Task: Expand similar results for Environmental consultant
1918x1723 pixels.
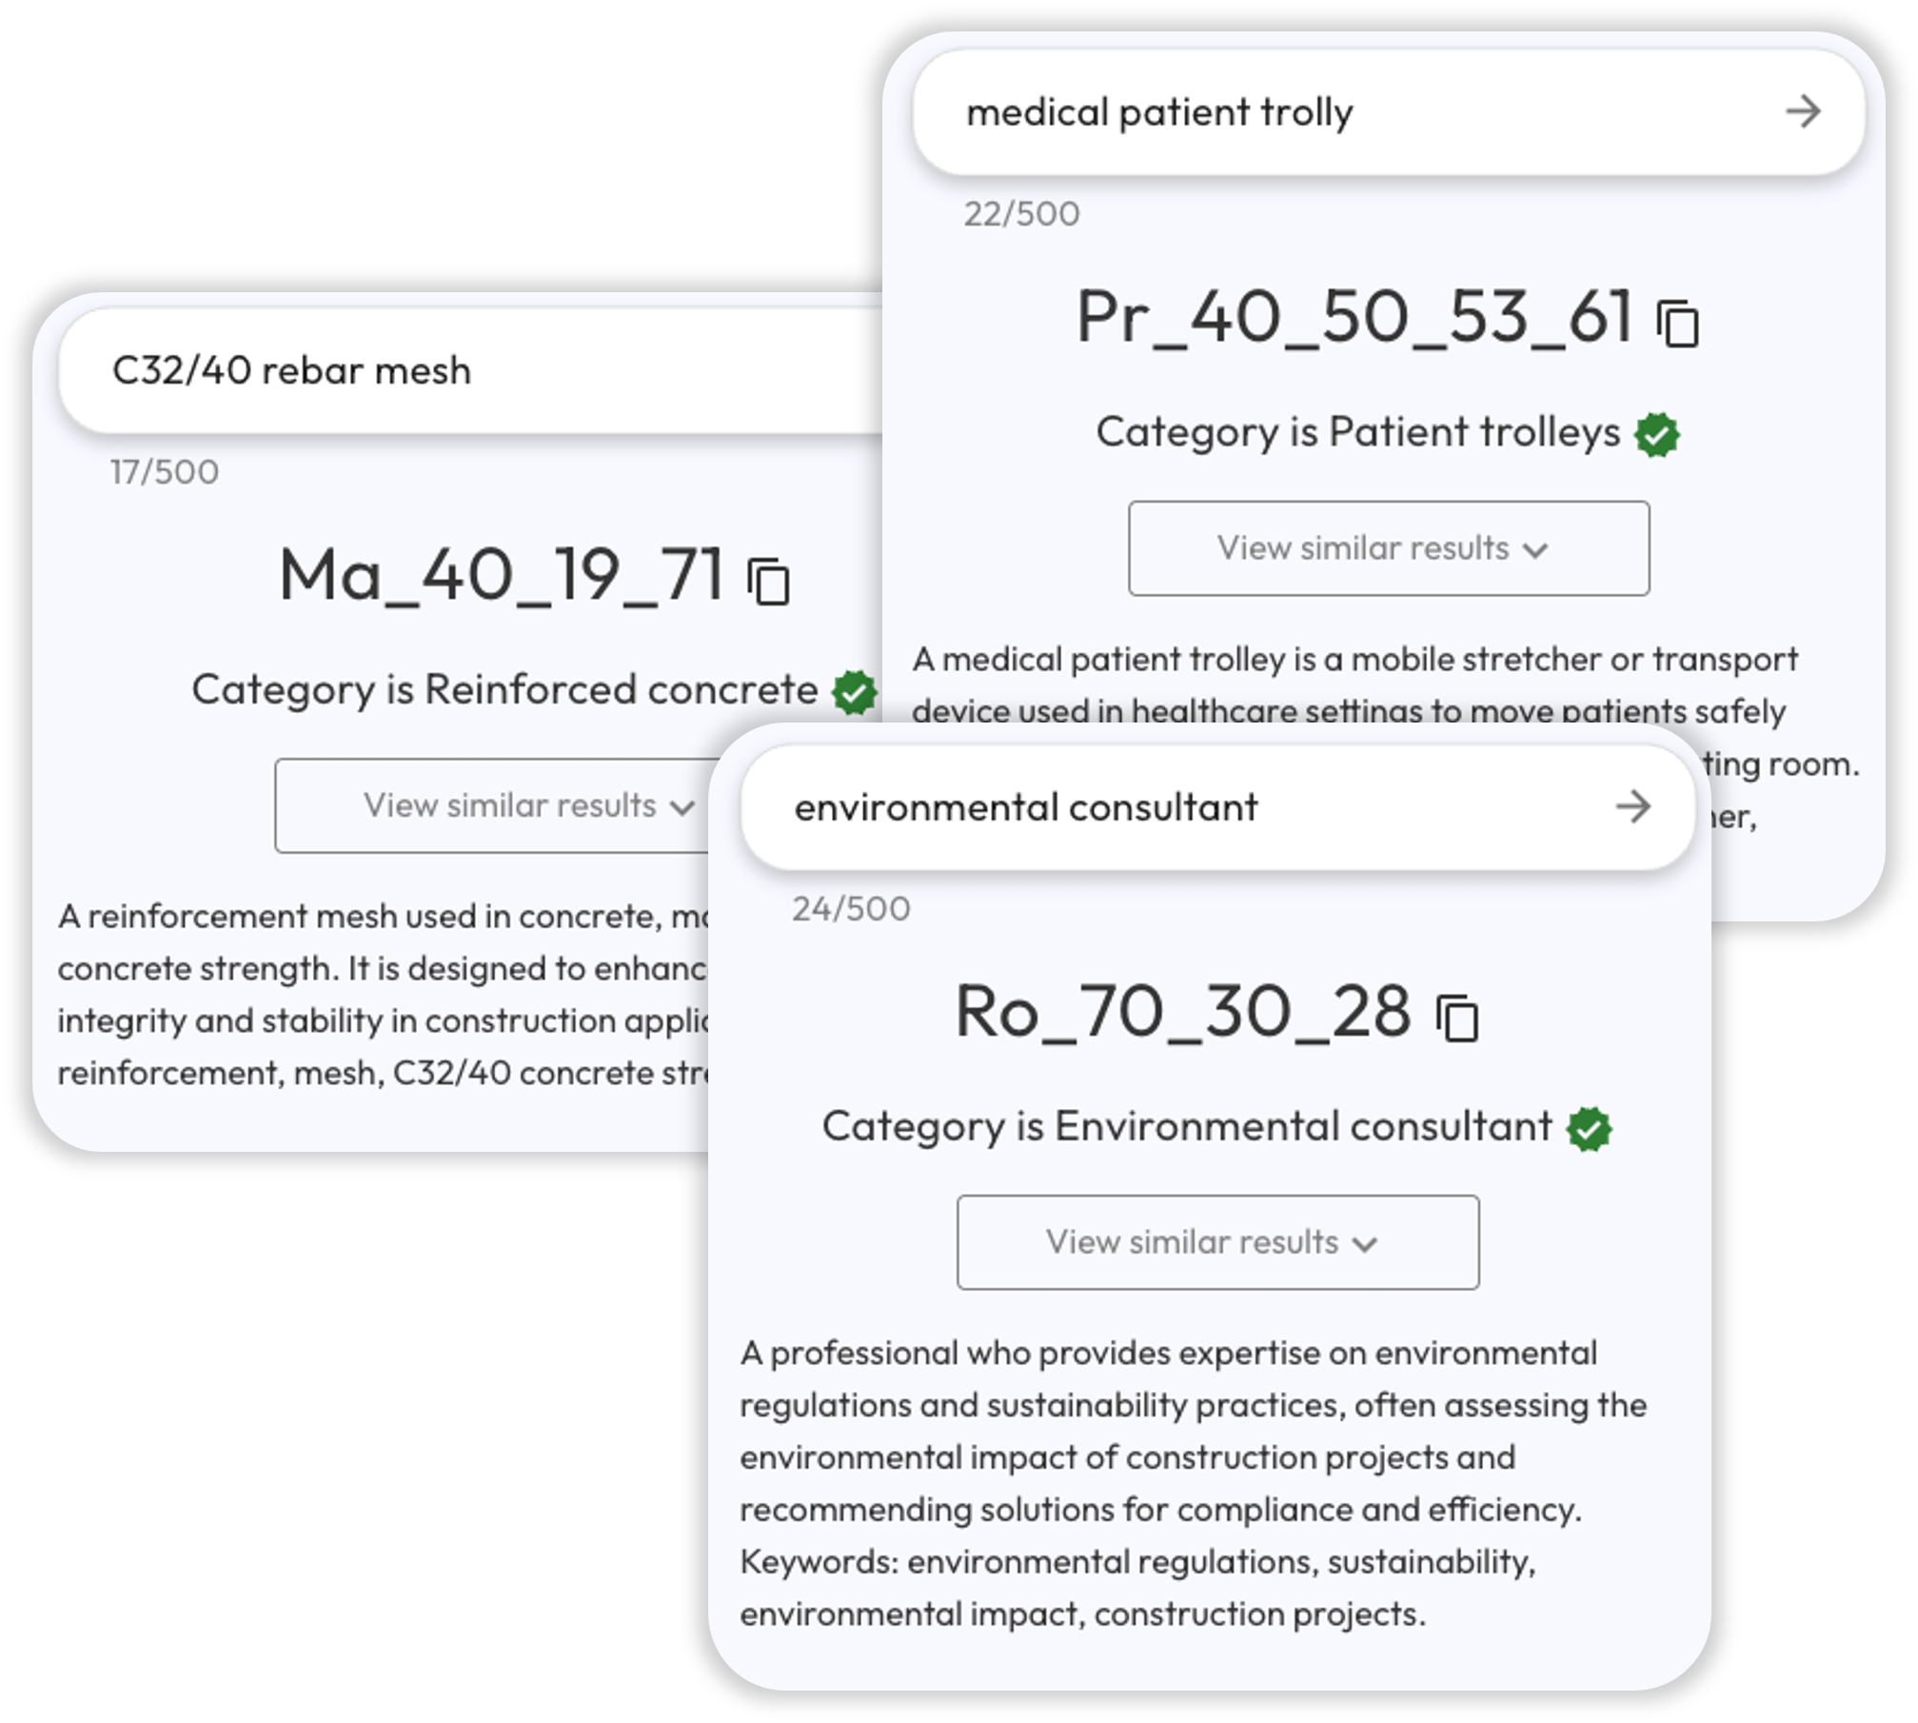Action: point(1217,1242)
